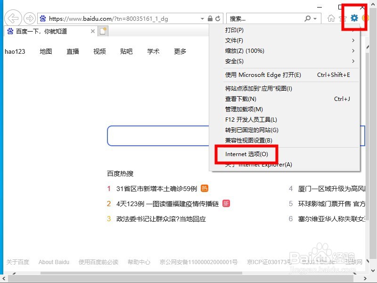
Task: Open the 直播 link
Action: point(73,51)
